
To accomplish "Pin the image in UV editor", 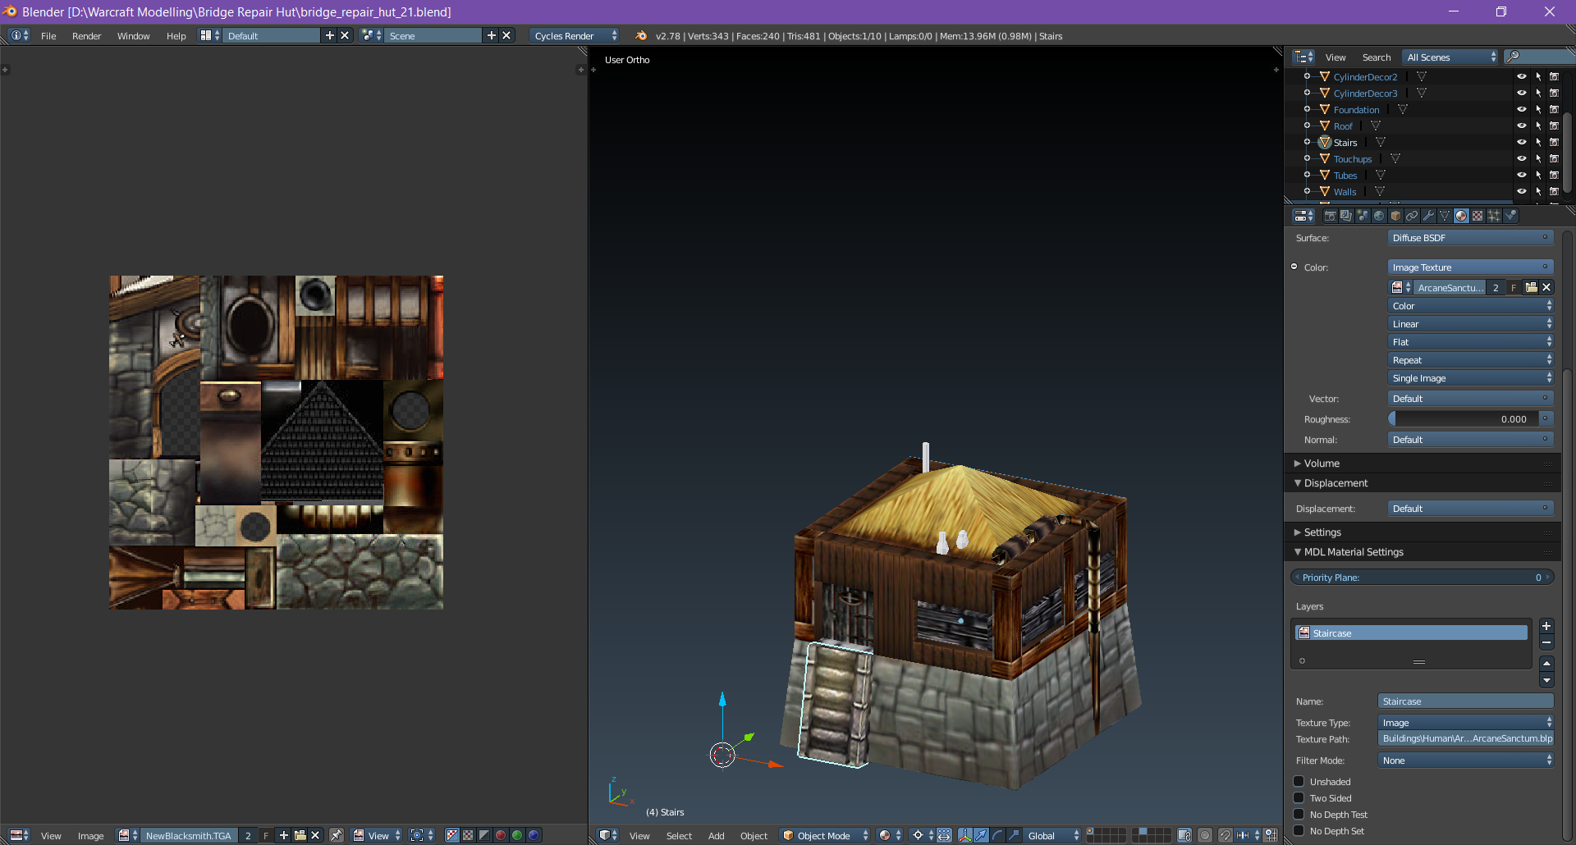I will click(337, 835).
